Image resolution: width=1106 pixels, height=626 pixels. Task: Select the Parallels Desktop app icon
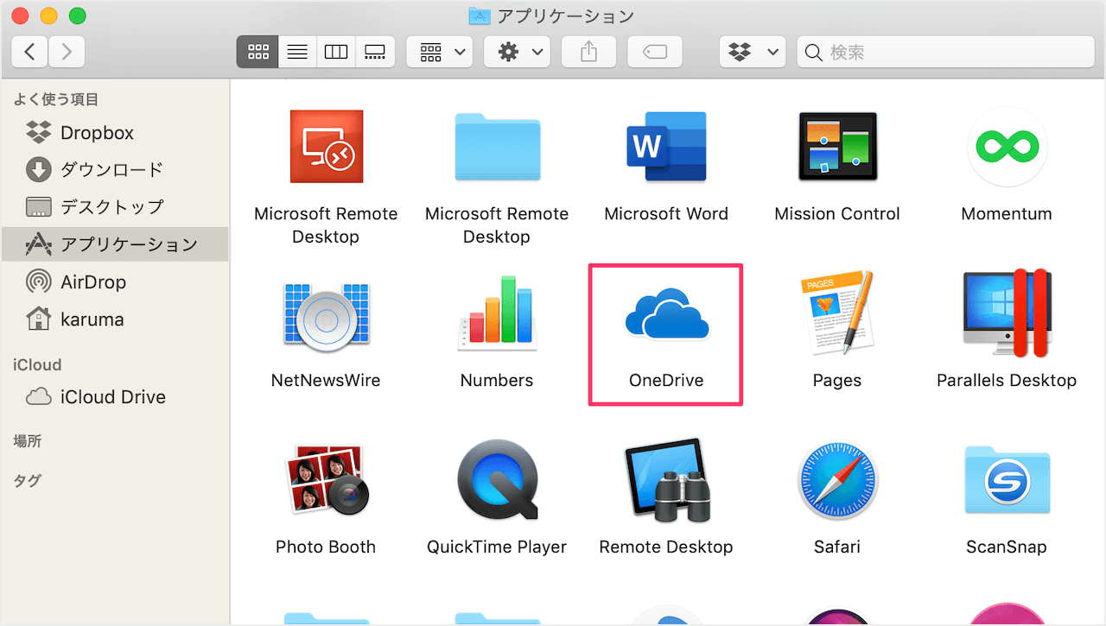pyautogui.click(x=1007, y=313)
